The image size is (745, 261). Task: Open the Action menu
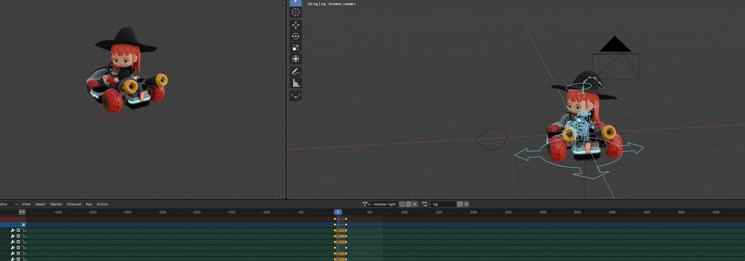102,204
